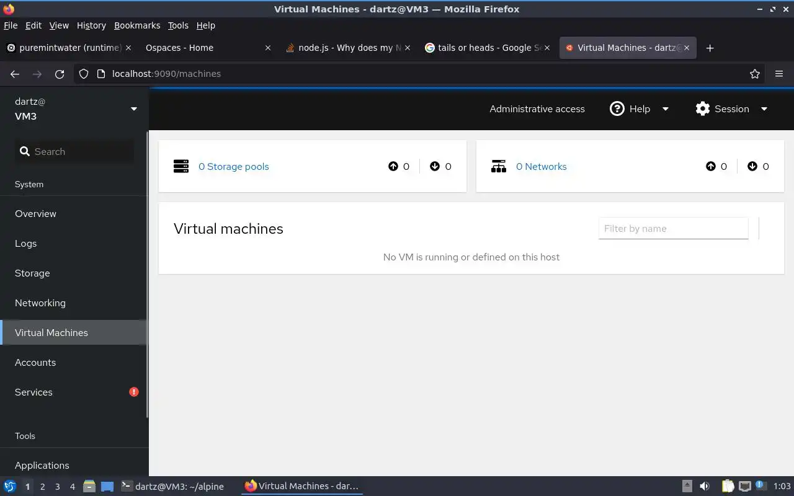The image size is (794, 496).
Task: Click the clipboard tray icon
Action: (x=728, y=487)
